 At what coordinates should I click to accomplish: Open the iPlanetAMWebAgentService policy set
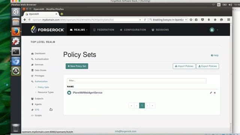coord(87,93)
